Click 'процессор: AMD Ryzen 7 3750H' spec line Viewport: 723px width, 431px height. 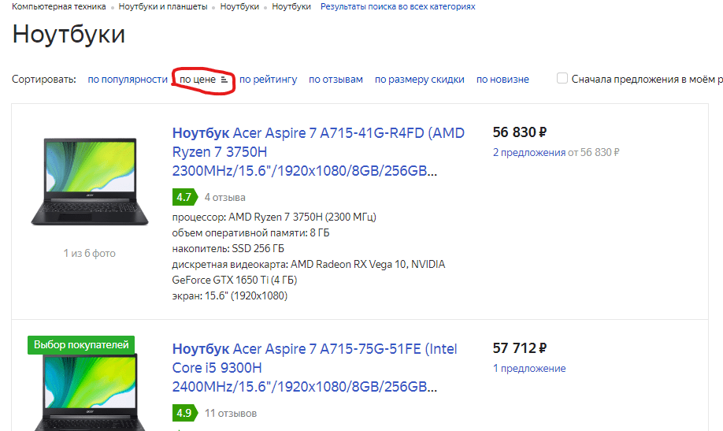(274, 217)
